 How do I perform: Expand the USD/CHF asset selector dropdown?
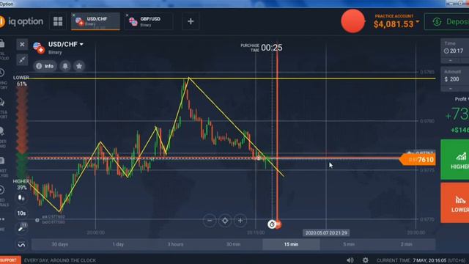pyautogui.click(x=66, y=44)
